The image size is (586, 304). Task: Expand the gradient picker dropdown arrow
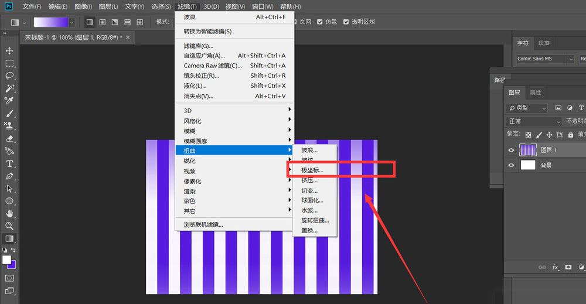72,22
